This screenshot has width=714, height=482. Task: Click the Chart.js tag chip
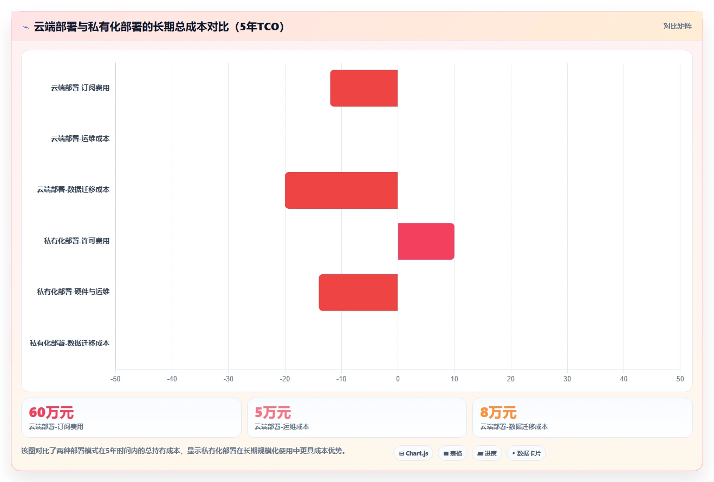[x=413, y=453]
